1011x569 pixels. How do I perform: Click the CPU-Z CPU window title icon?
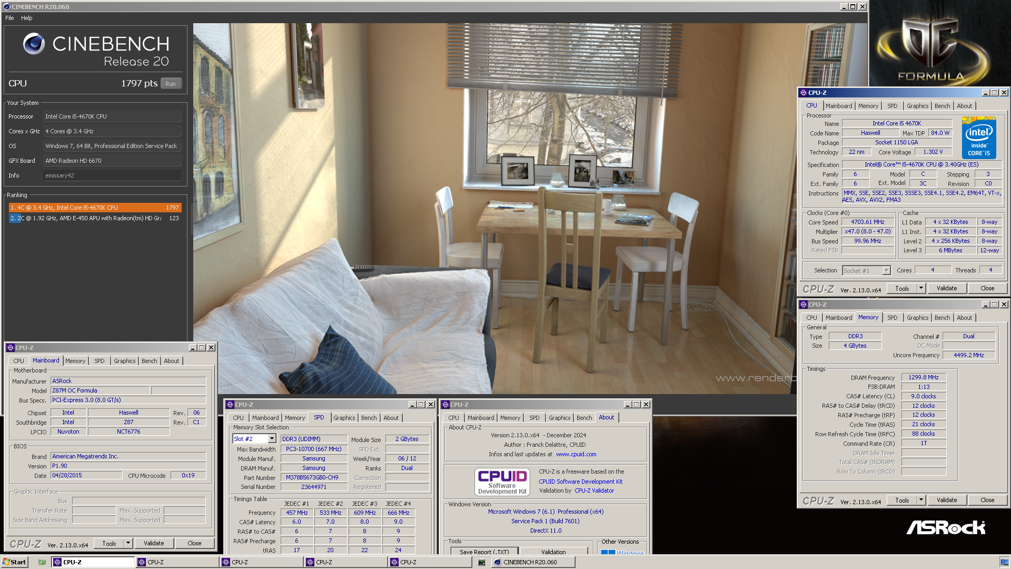pos(804,93)
